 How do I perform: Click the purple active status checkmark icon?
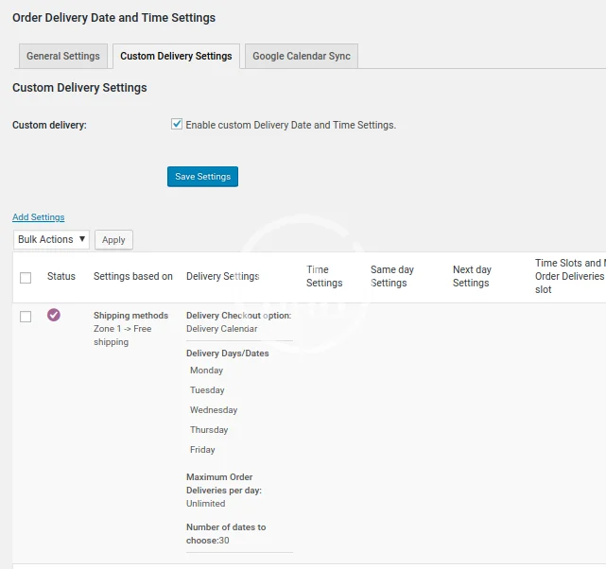point(54,316)
